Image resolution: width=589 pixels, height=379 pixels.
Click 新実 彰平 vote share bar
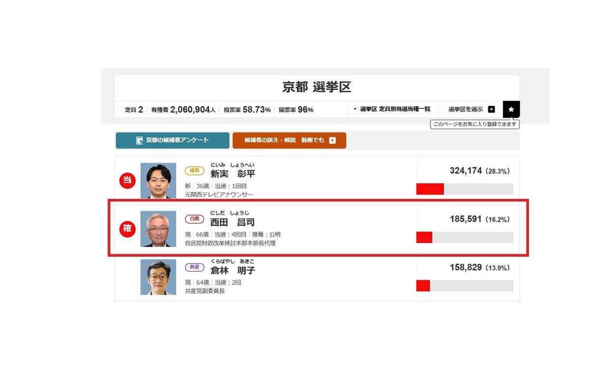click(x=465, y=189)
